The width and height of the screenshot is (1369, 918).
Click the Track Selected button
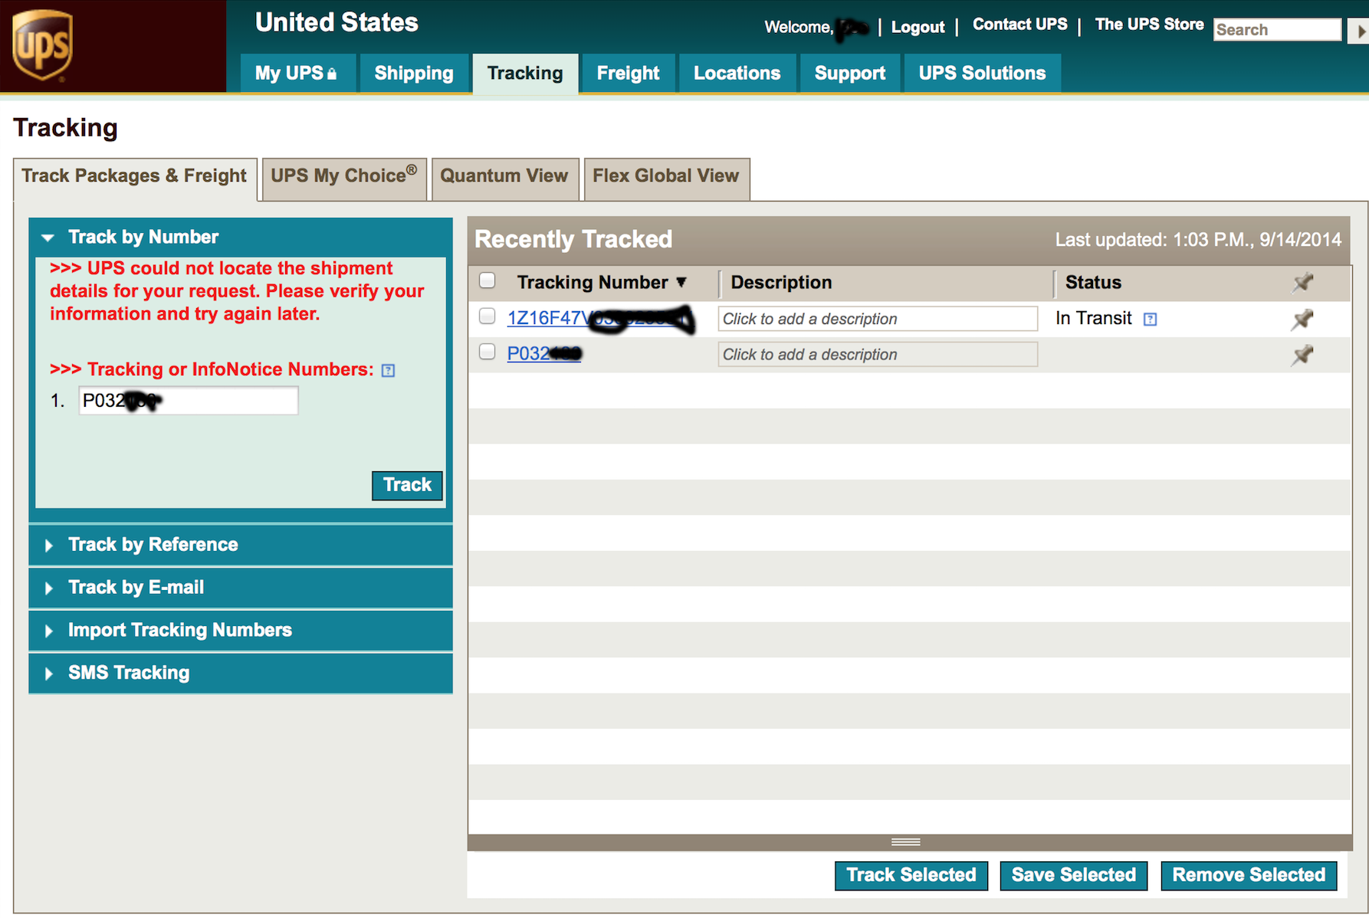tap(911, 875)
